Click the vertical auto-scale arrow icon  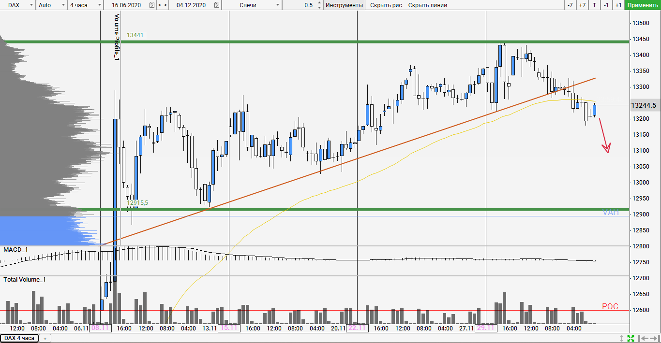click(622, 338)
